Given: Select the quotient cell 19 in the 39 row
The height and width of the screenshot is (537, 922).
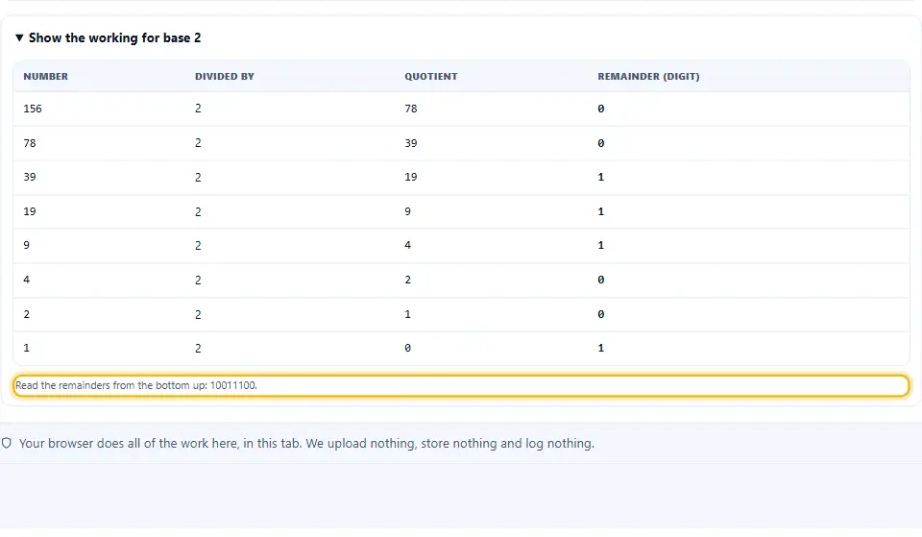Looking at the screenshot, I should point(411,177).
